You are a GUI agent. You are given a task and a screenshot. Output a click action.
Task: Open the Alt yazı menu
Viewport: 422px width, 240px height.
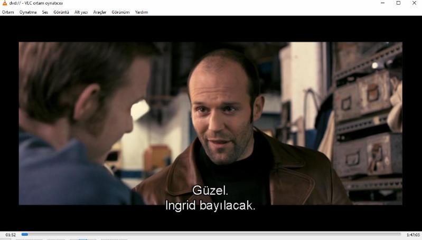(81, 12)
